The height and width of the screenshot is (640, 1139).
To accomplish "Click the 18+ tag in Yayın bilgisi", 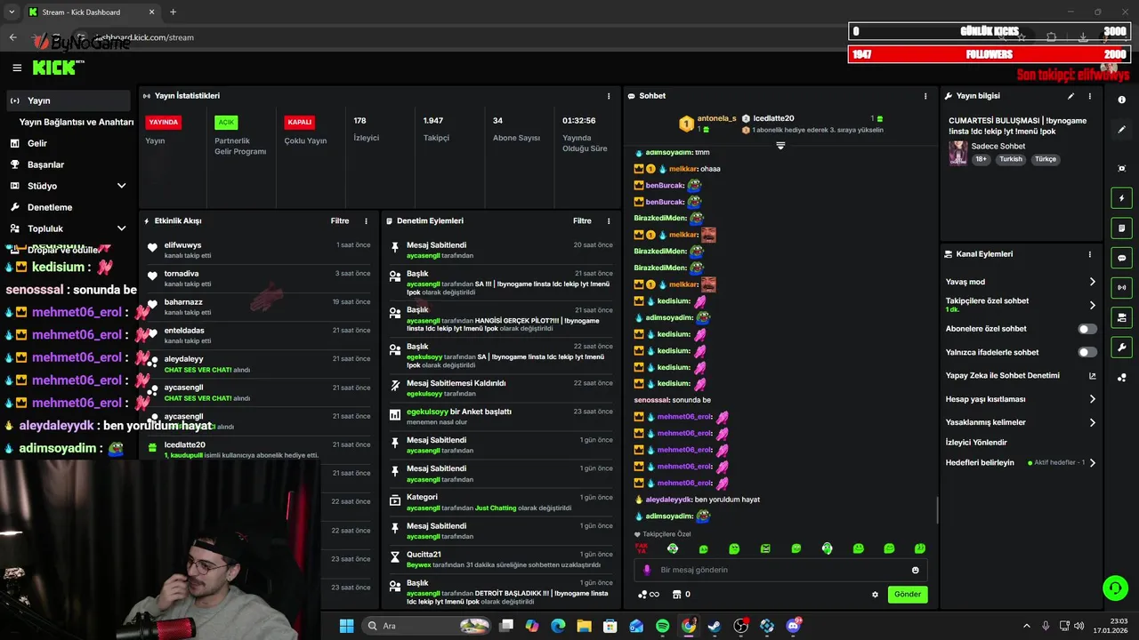I will [x=981, y=159].
